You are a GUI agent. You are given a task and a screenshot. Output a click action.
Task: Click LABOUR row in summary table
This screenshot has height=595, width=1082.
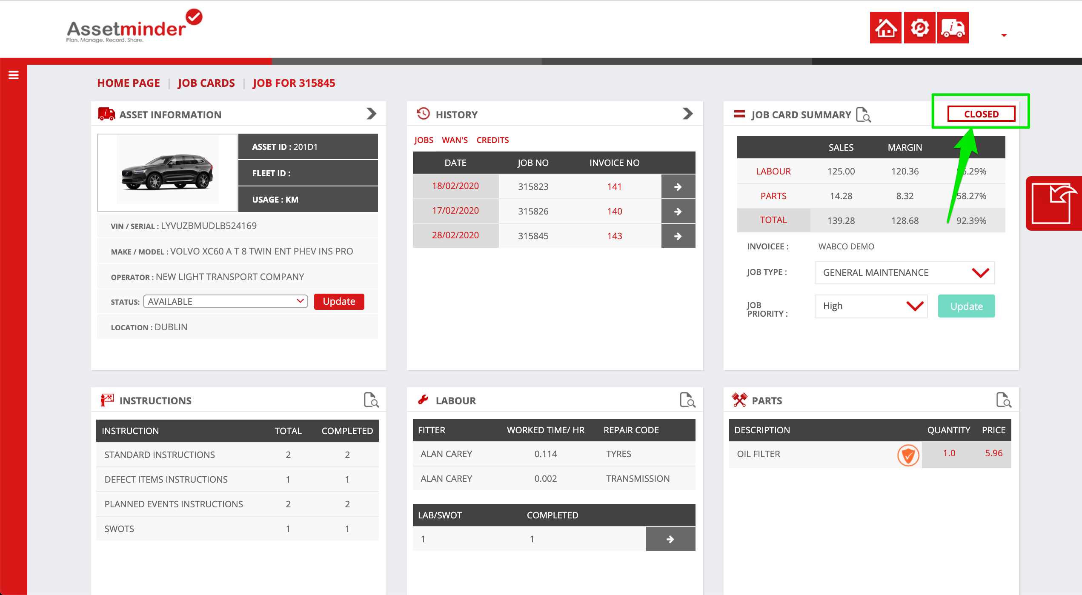(871, 171)
